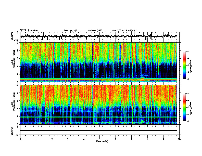
Task: Click the "2" kHz tick on ch.2 spectrogram axis
Action: tap(18, 116)
